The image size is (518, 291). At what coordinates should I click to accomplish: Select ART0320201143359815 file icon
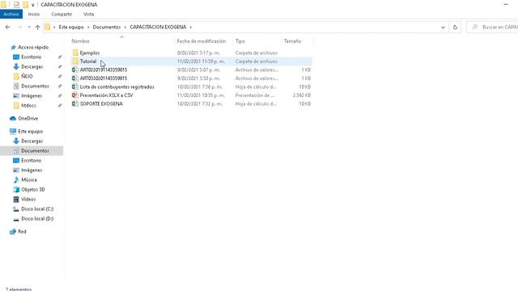[x=75, y=78]
